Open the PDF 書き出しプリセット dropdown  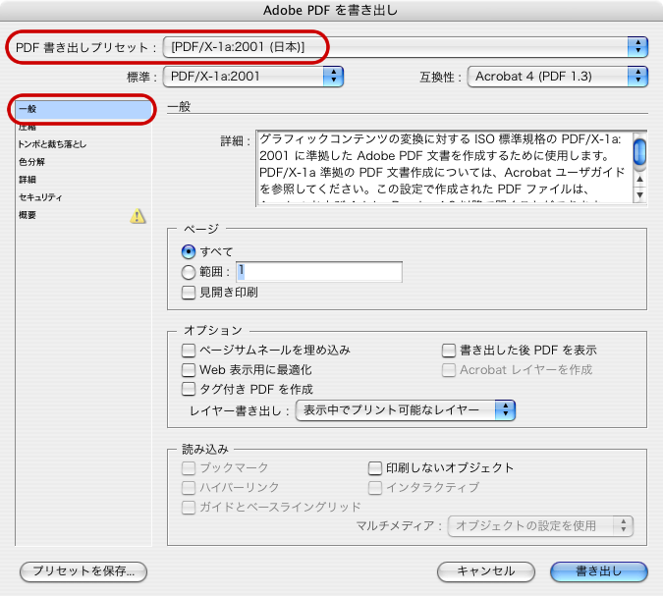pos(405,47)
